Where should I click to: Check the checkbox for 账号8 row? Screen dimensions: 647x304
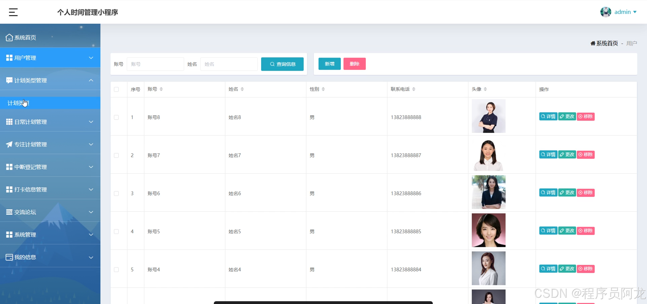point(116,117)
